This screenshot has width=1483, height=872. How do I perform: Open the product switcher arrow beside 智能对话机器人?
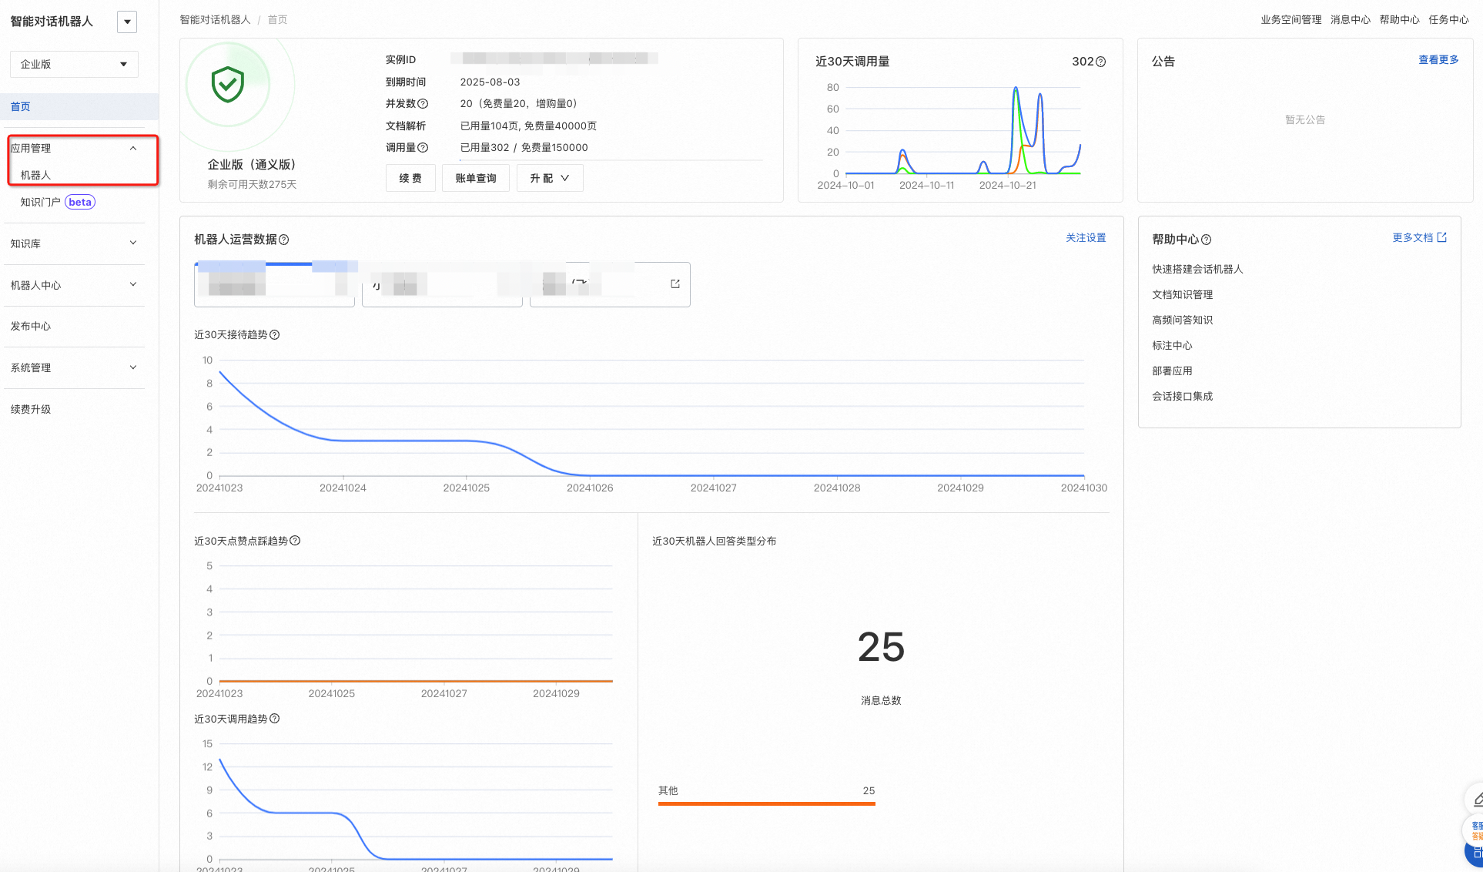pos(127,22)
